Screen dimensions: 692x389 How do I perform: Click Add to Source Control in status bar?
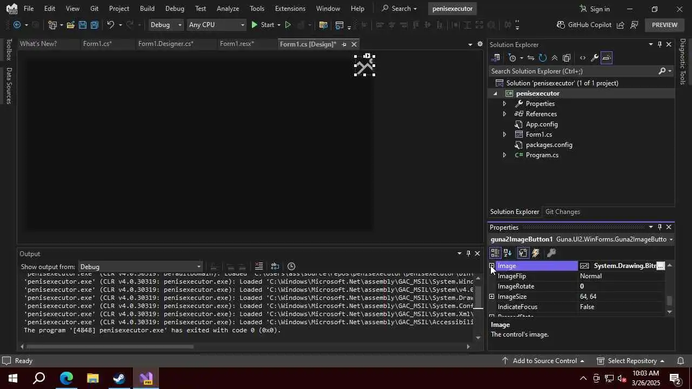(543, 361)
